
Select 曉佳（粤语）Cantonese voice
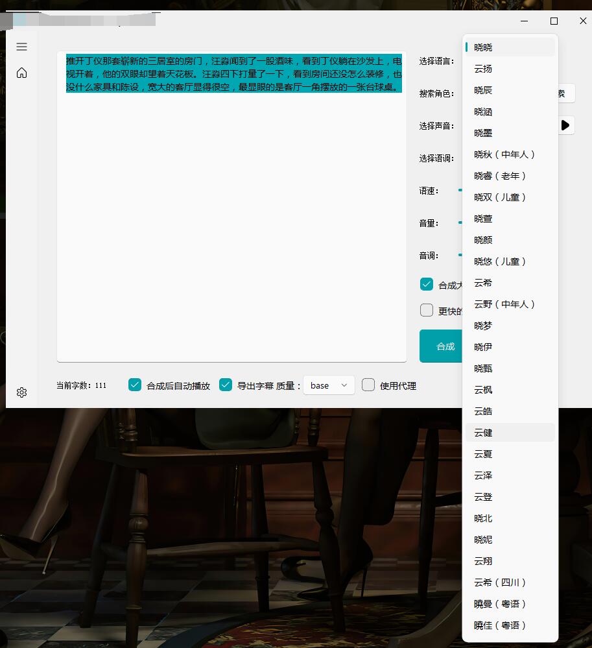pos(510,626)
